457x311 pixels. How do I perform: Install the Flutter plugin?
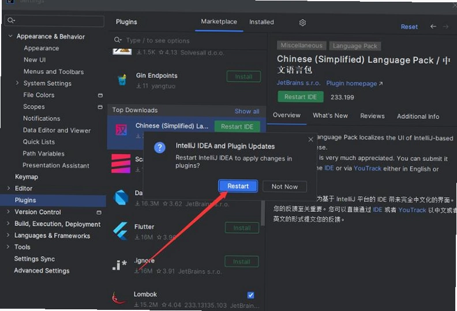(242, 228)
